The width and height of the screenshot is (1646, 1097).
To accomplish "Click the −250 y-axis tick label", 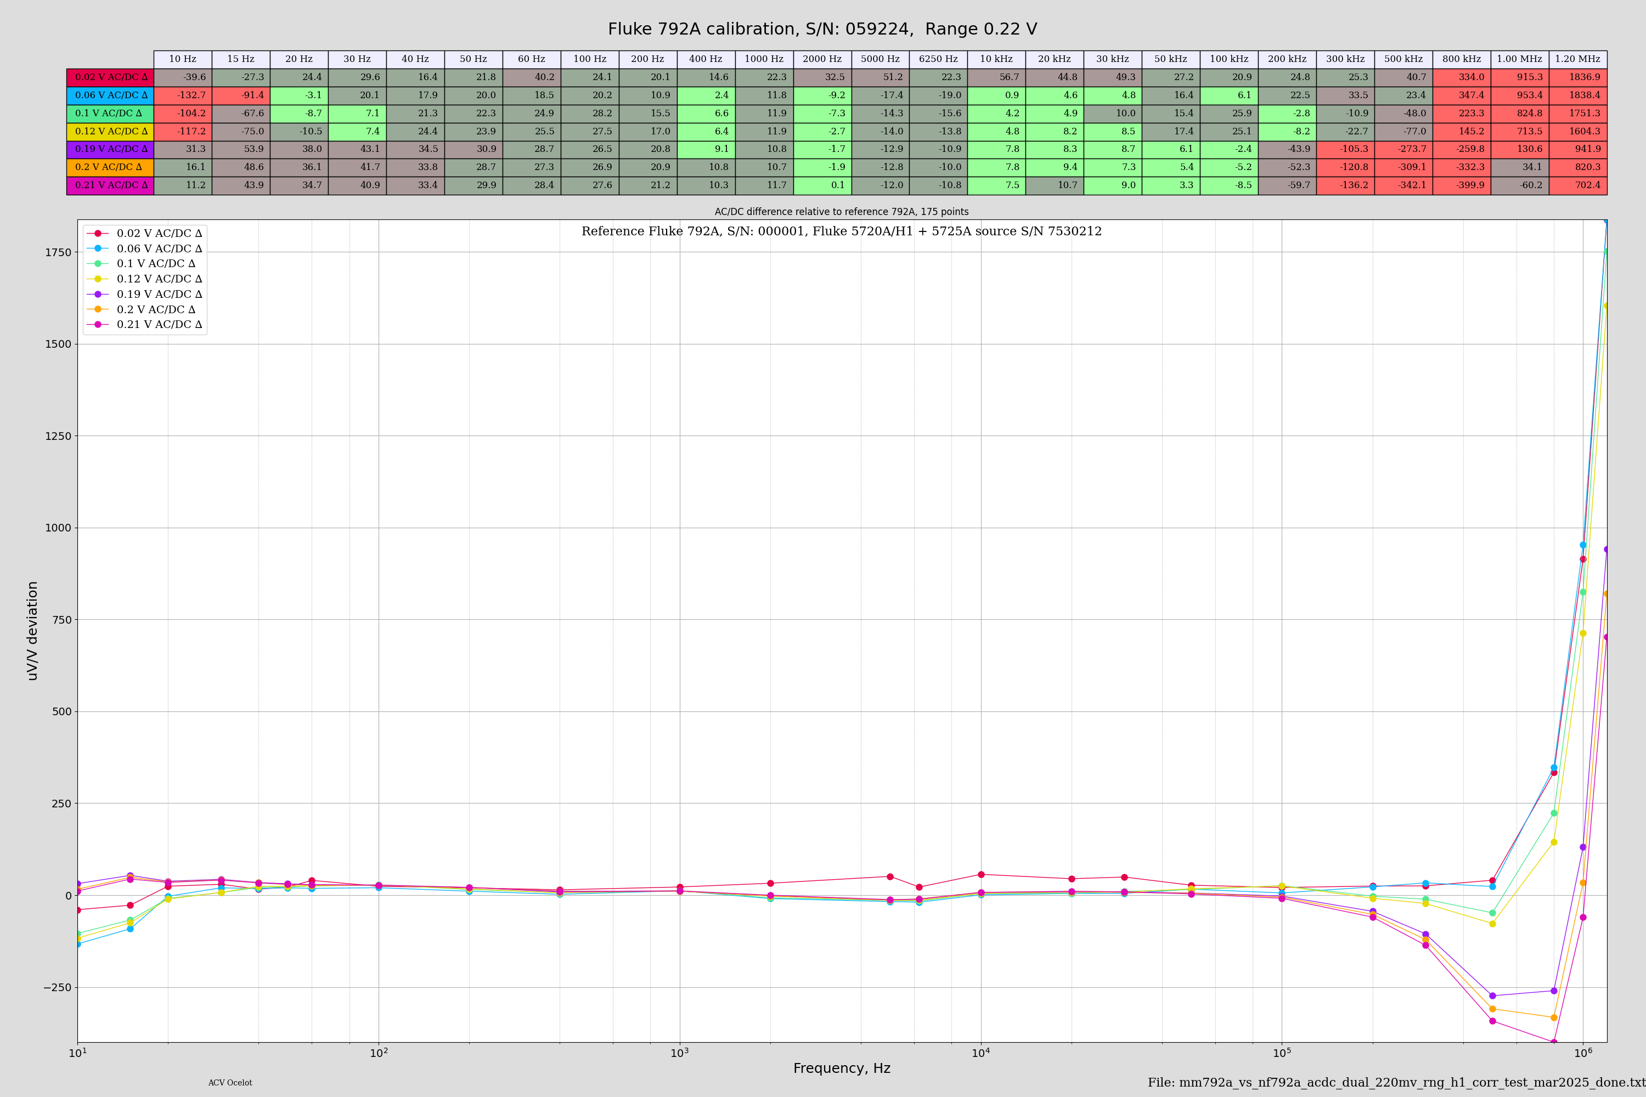I will tap(57, 988).
